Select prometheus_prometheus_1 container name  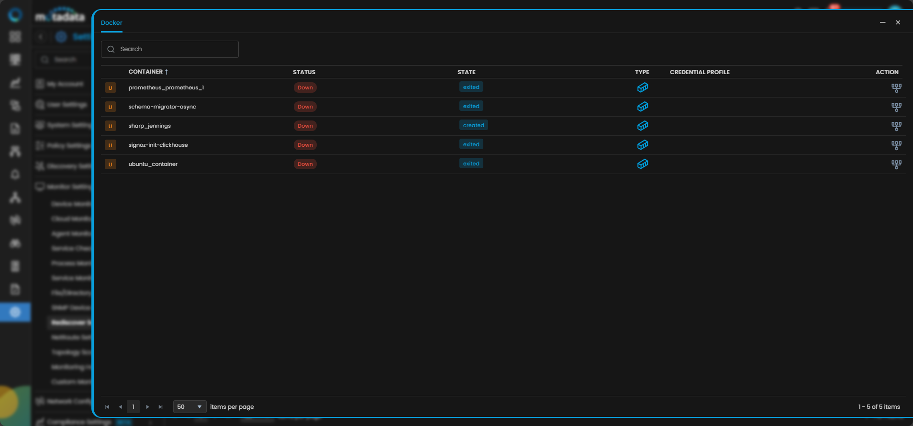(166, 87)
